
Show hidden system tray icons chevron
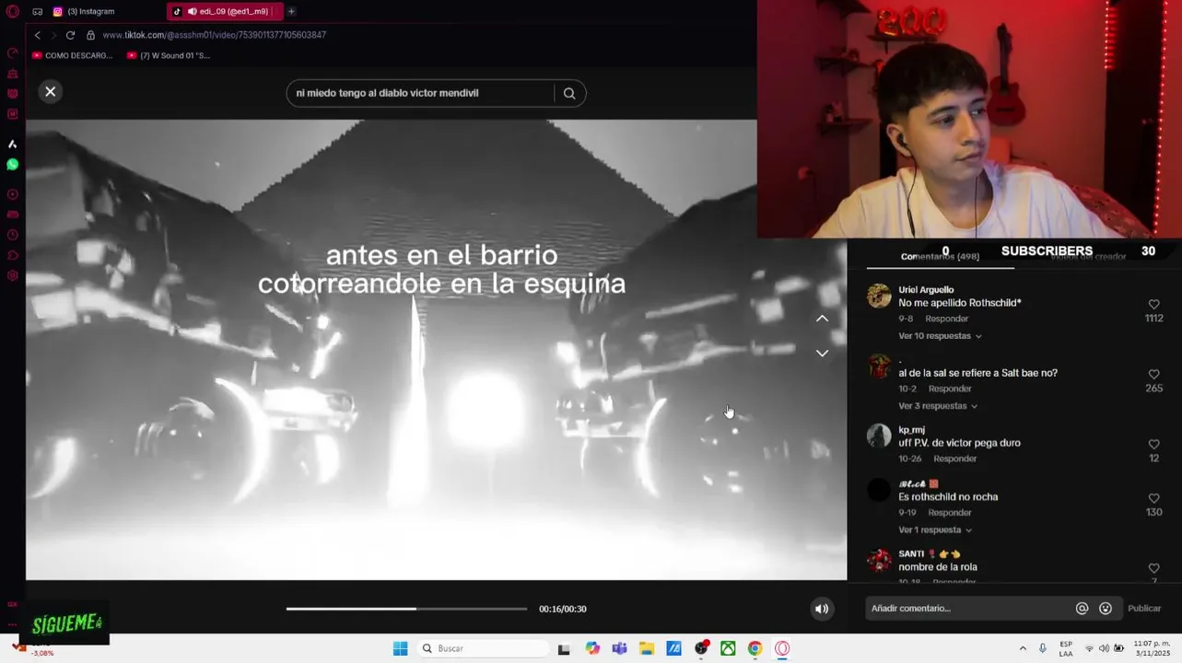click(x=1023, y=648)
